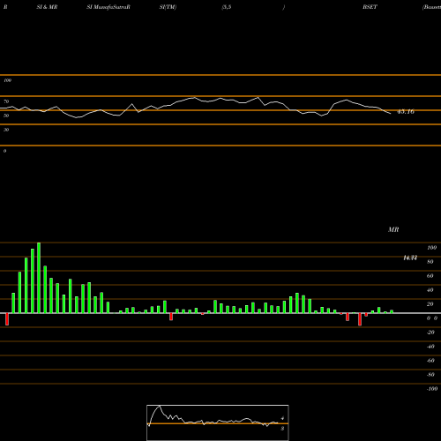
Task: Click the tallest green MR histogram bar
Action: 39,278
